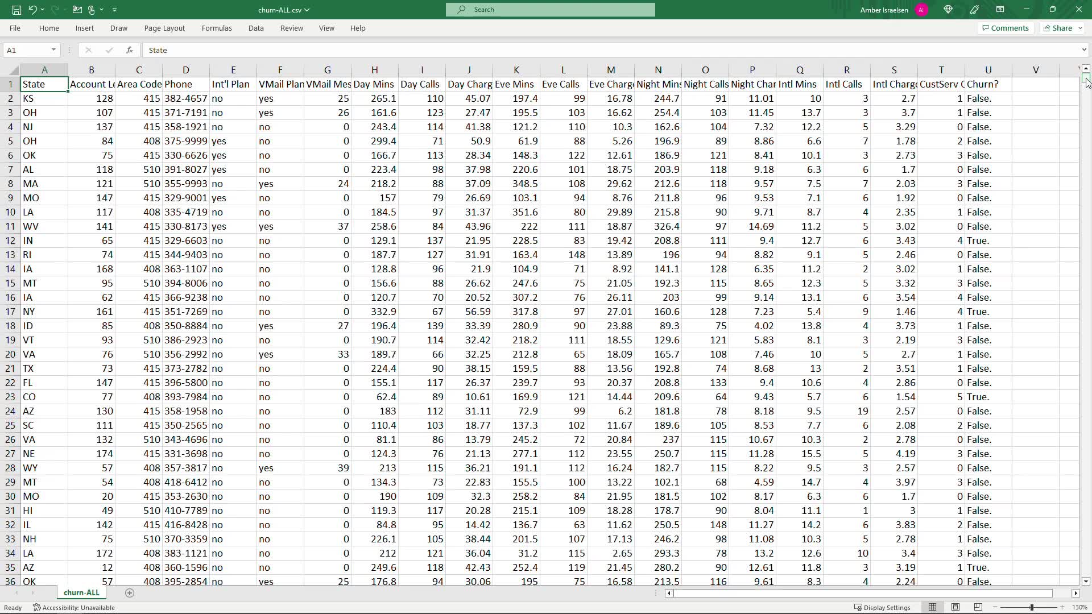Click the Undo arrow icon
Screen dimensions: 1092x614
click(33, 10)
